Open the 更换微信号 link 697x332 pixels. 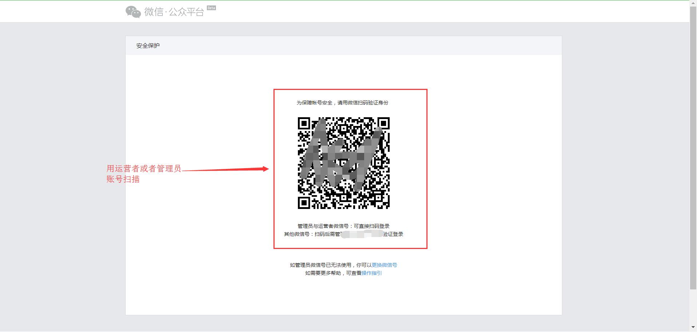coord(384,265)
